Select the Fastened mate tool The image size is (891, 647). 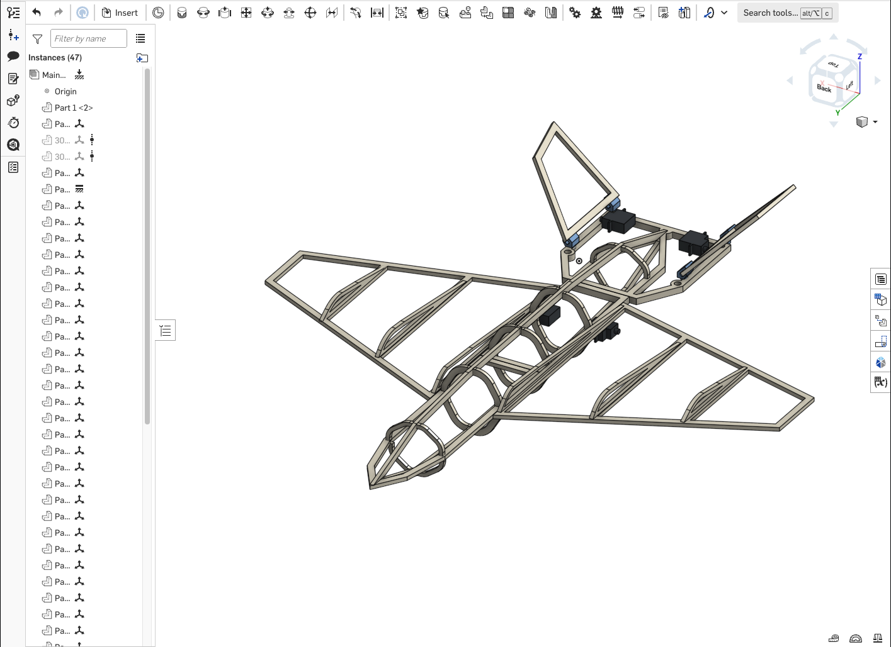(182, 13)
